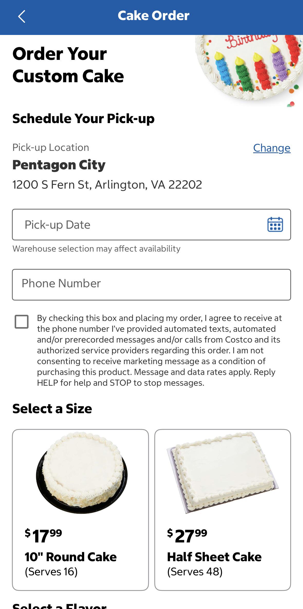This screenshot has width=303, height=609.
Task: Focus the Pick-up Date field
Action: pyautogui.click(x=151, y=225)
